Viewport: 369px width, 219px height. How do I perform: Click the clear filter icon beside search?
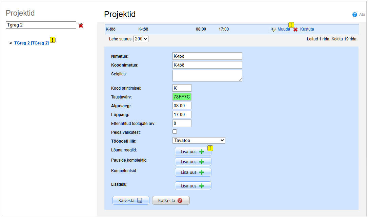pyautogui.click(x=81, y=25)
